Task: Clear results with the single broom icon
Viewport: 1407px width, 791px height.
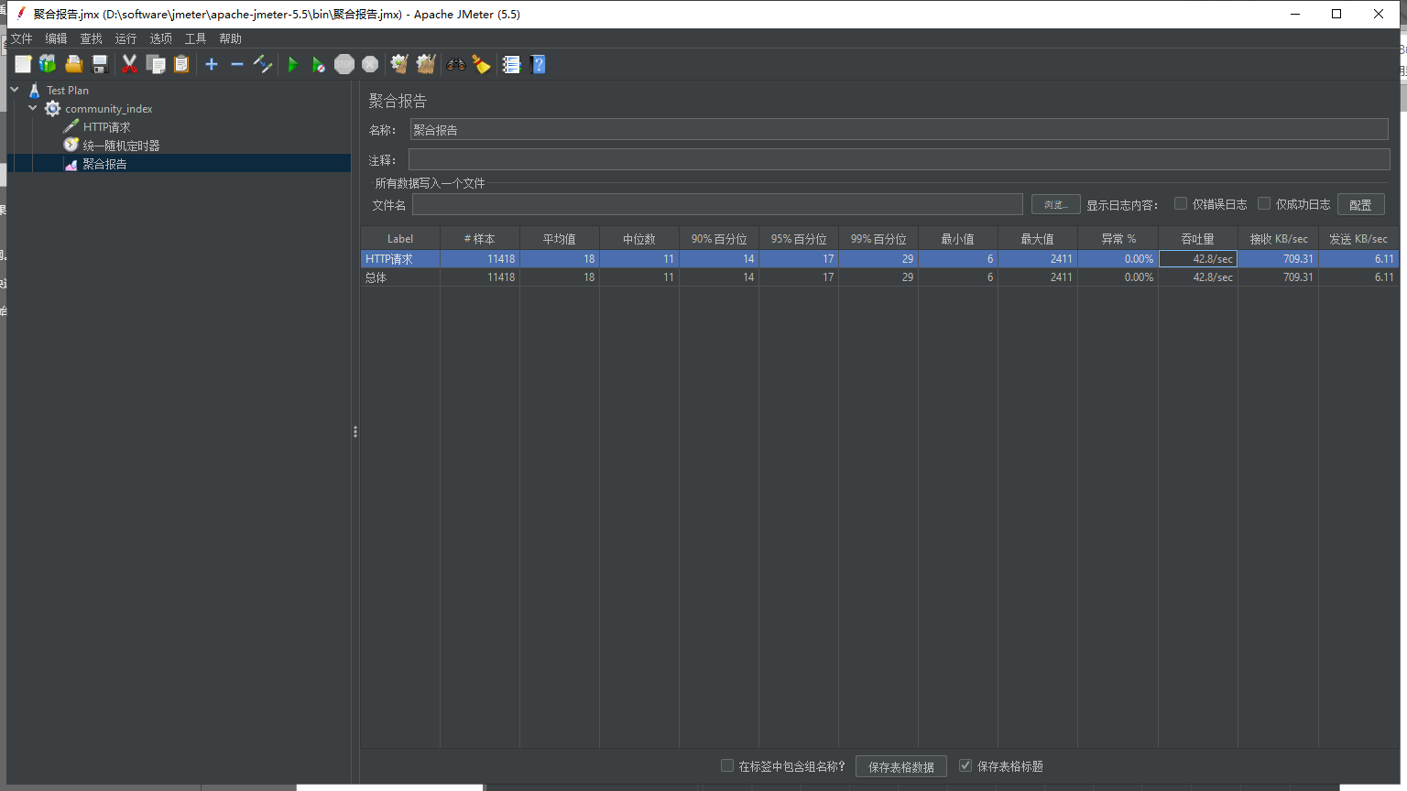Action: (x=399, y=64)
